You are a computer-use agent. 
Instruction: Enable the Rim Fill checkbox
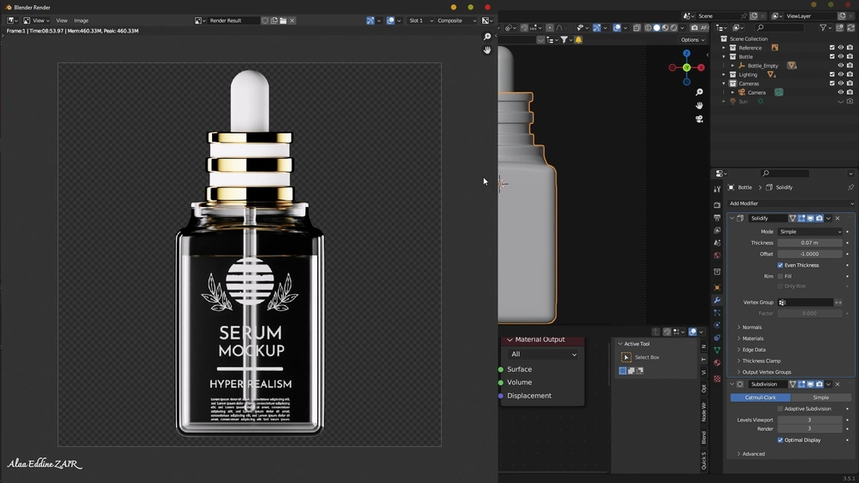780,276
